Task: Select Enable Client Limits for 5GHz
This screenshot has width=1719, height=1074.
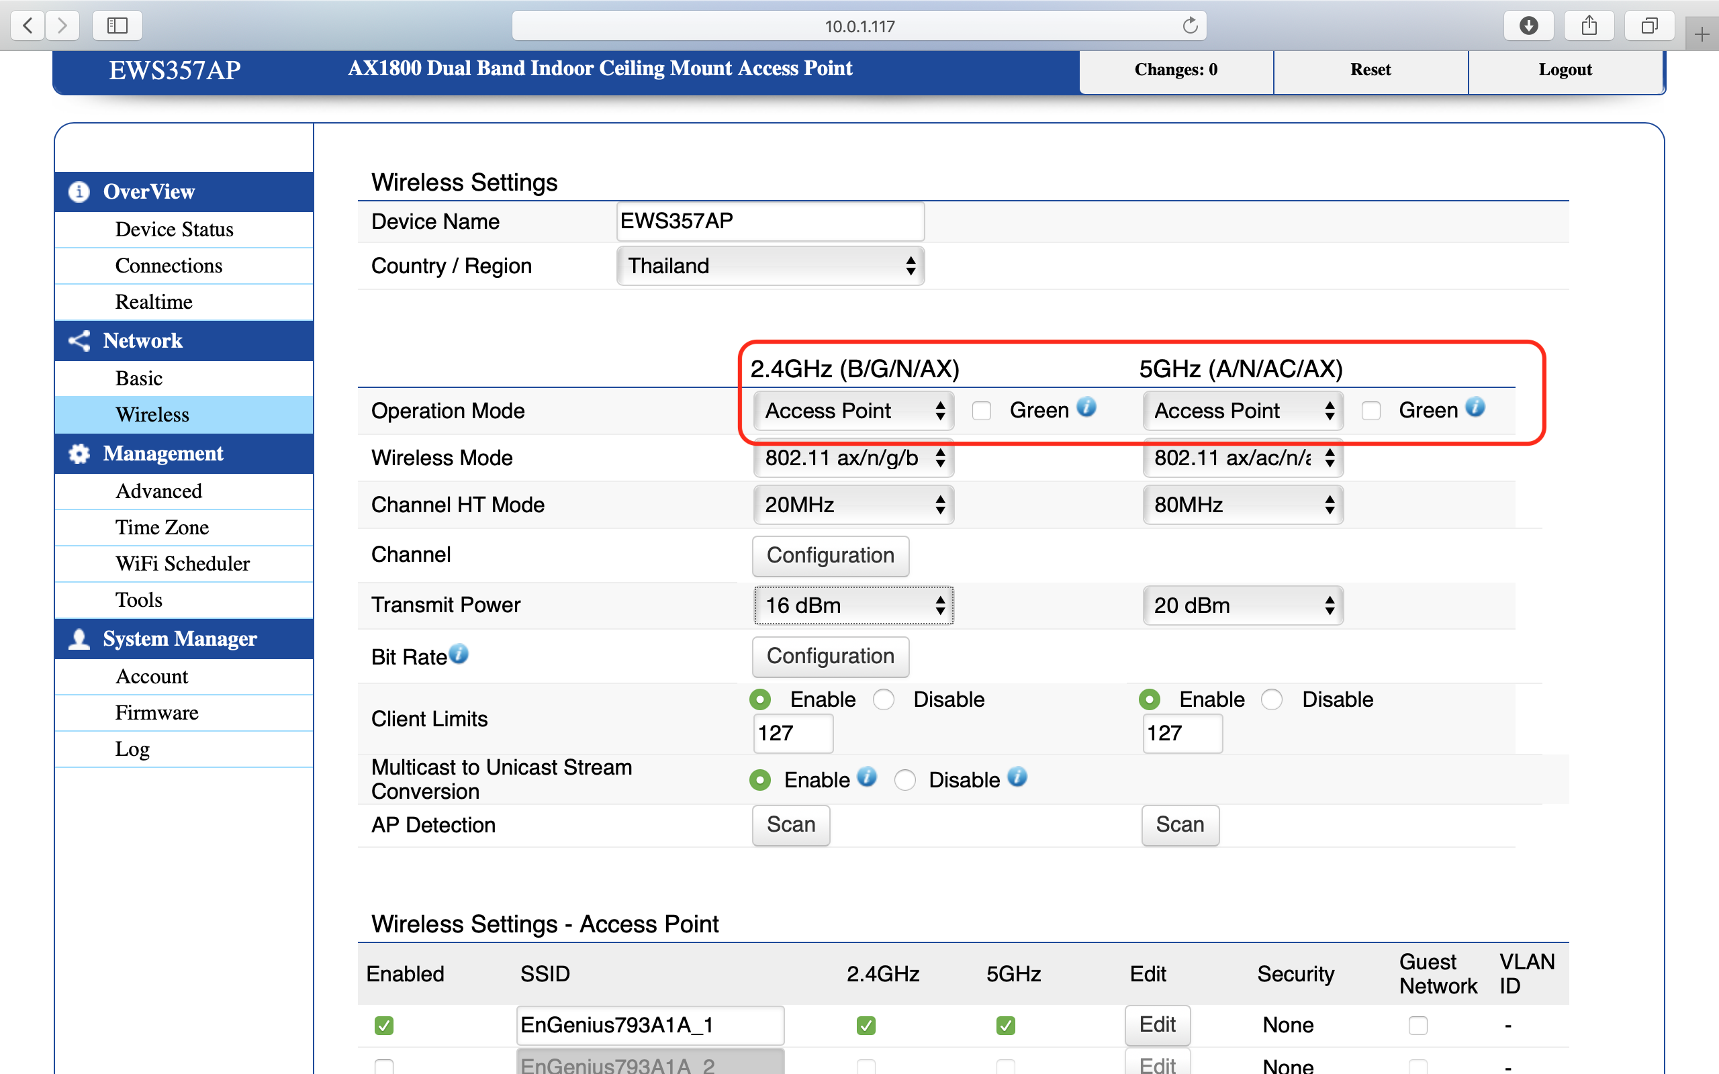Action: click(1150, 699)
